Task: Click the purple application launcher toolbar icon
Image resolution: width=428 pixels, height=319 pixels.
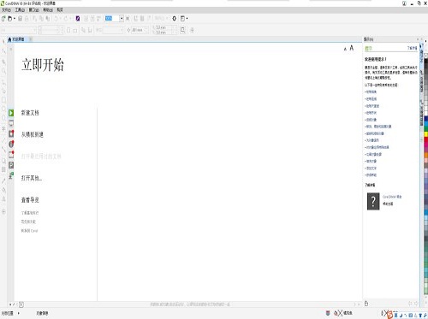Action: coord(78,19)
